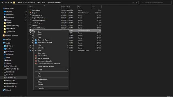Select Busy.ani file icon
Image resolution: width=173 pixels, height=97 pixels.
(x=30, y=13)
